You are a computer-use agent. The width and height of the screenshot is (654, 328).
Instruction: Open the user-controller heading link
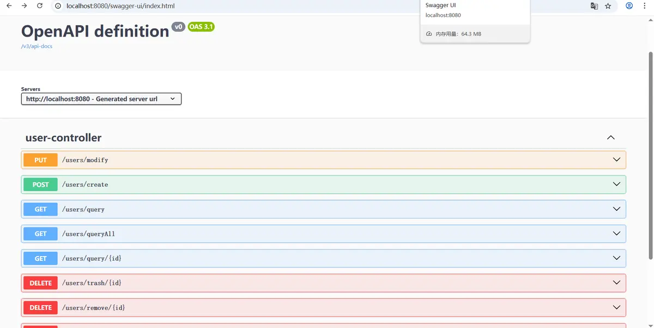pos(63,138)
